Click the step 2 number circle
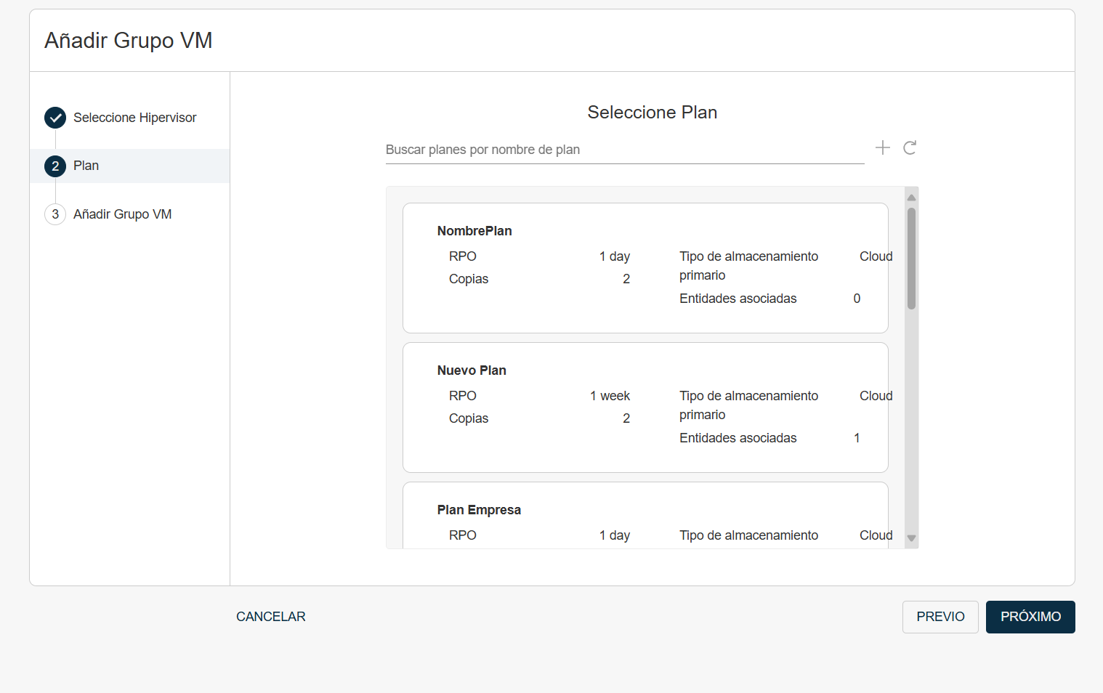Screen dimensions: 1103x693 pos(55,166)
